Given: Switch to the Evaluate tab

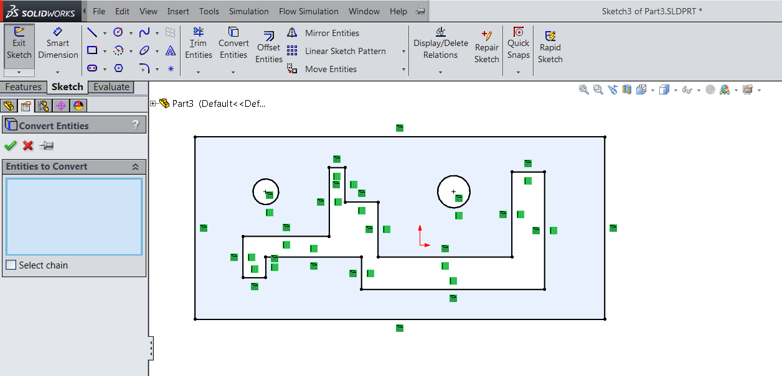Looking at the screenshot, I should click(x=111, y=87).
